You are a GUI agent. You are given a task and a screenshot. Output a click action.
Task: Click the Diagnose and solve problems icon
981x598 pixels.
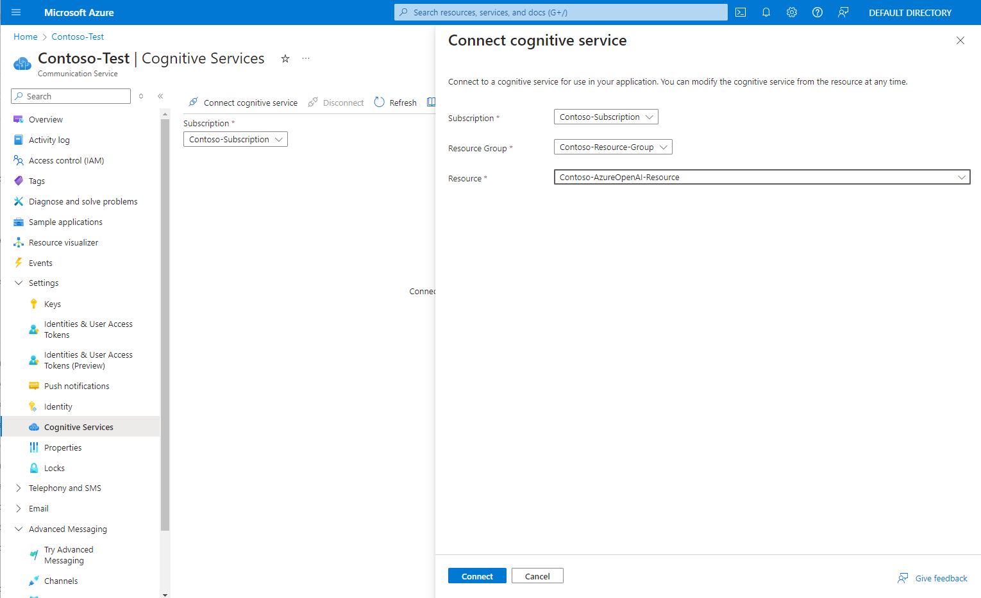point(19,201)
